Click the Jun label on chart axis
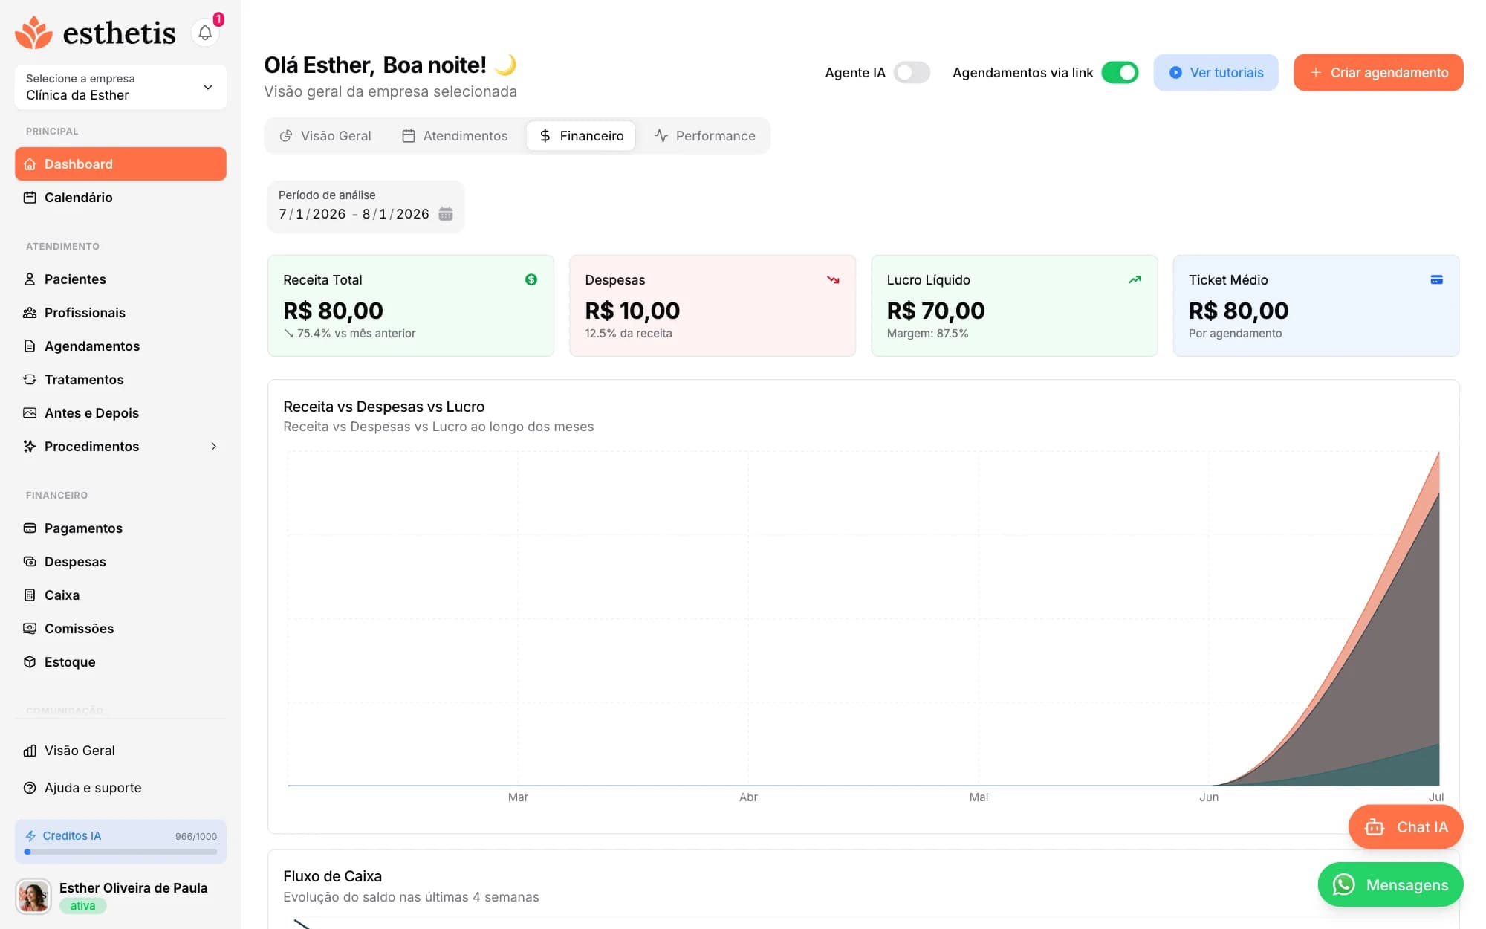This screenshot has height=929, width=1486. (x=1209, y=797)
